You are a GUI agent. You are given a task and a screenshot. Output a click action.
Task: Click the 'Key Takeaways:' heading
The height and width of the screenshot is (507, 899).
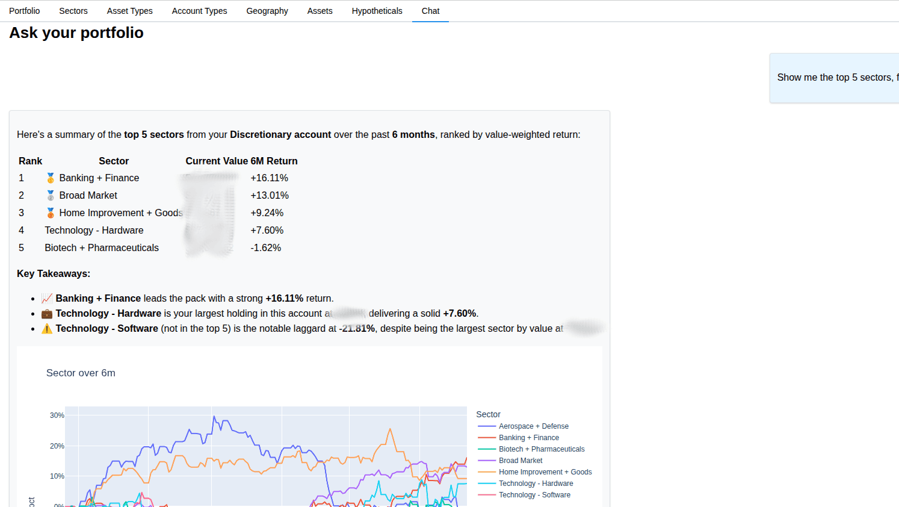(54, 274)
